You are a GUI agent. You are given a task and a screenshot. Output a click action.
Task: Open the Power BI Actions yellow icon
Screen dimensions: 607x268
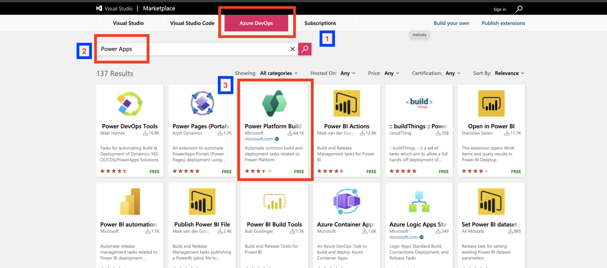tap(347, 103)
